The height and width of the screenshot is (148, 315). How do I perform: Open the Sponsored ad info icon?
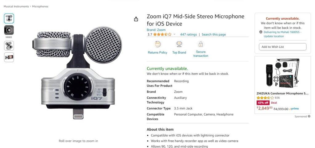point(309,116)
